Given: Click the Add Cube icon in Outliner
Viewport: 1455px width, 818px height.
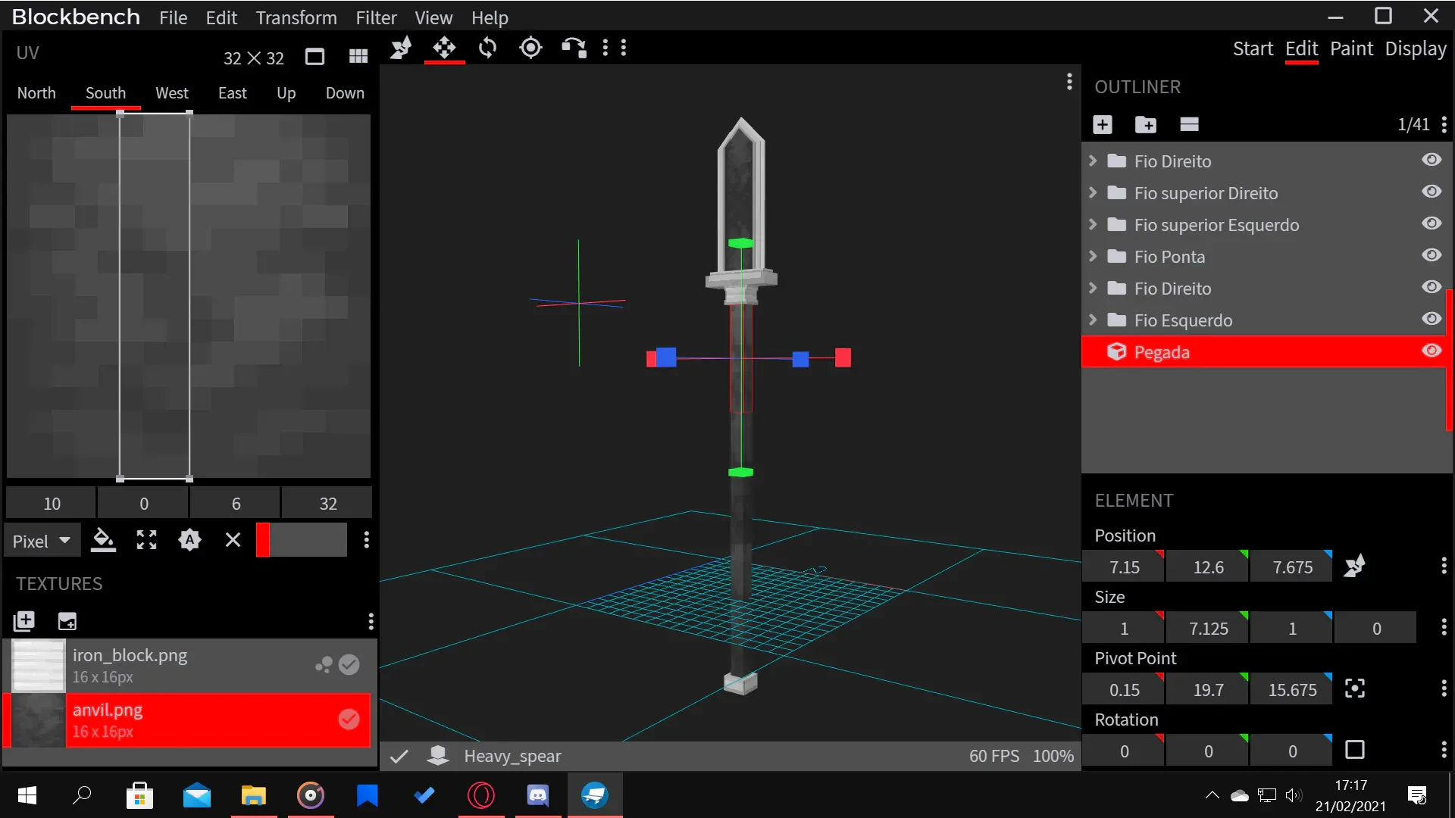Looking at the screenshot, I should pos(1103,125).
